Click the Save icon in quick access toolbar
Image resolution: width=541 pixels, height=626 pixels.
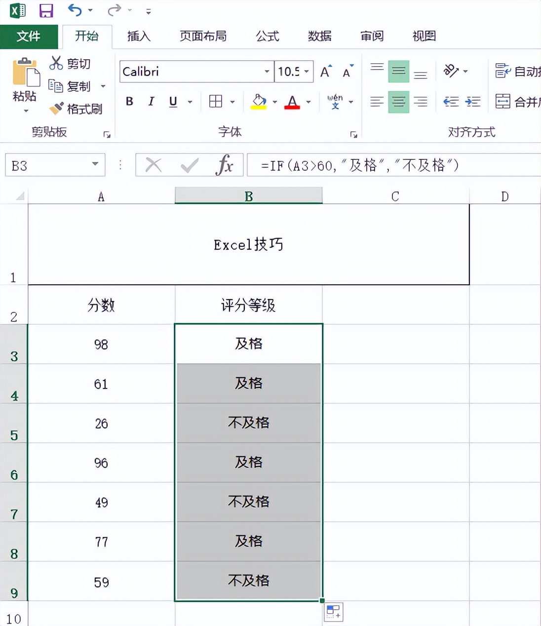click(46, 10)
